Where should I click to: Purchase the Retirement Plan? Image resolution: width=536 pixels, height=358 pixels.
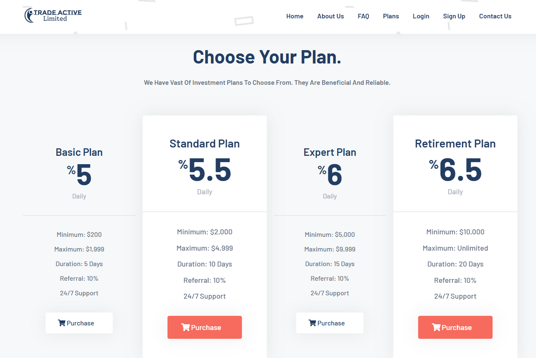point(455,328)
